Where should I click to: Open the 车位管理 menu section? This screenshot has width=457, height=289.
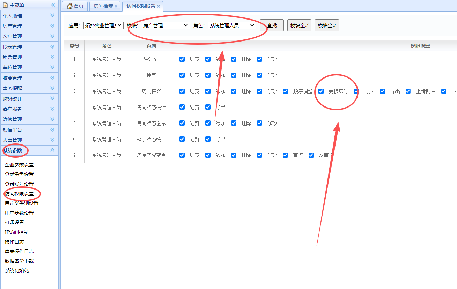(29, 67)
